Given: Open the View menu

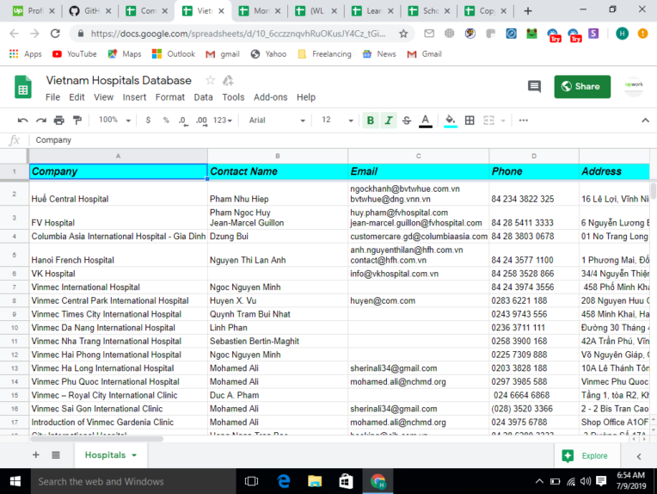Looking at the screenshot, I should click(x=103, y=97).
